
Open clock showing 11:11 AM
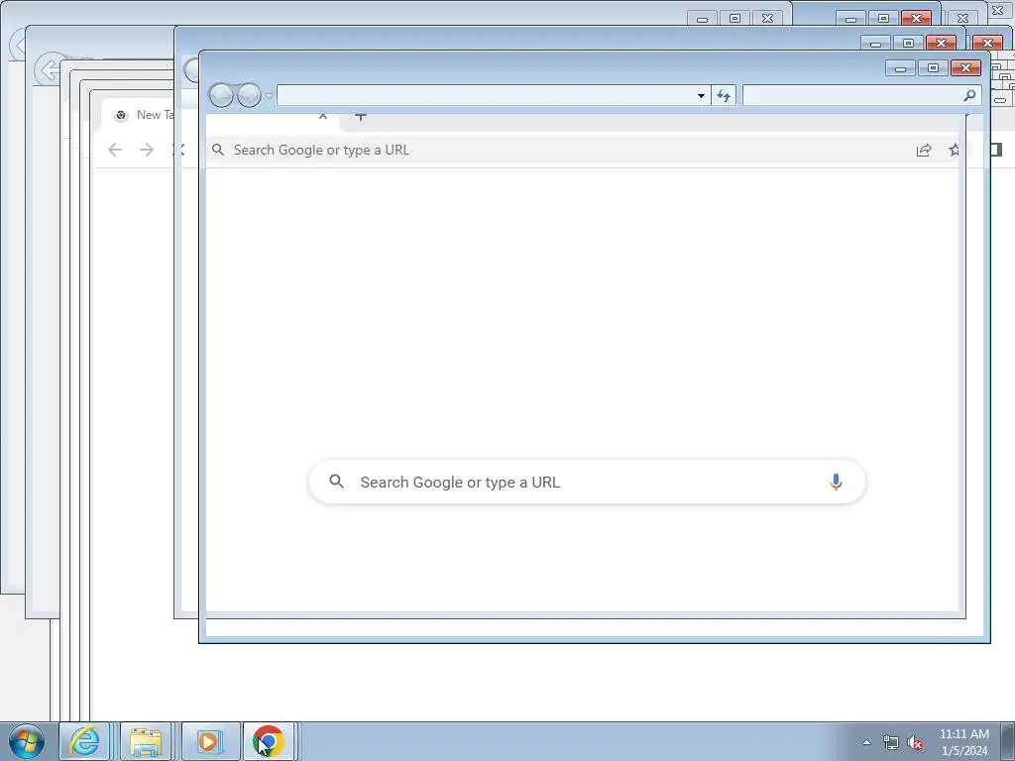(x=964, y=742)
